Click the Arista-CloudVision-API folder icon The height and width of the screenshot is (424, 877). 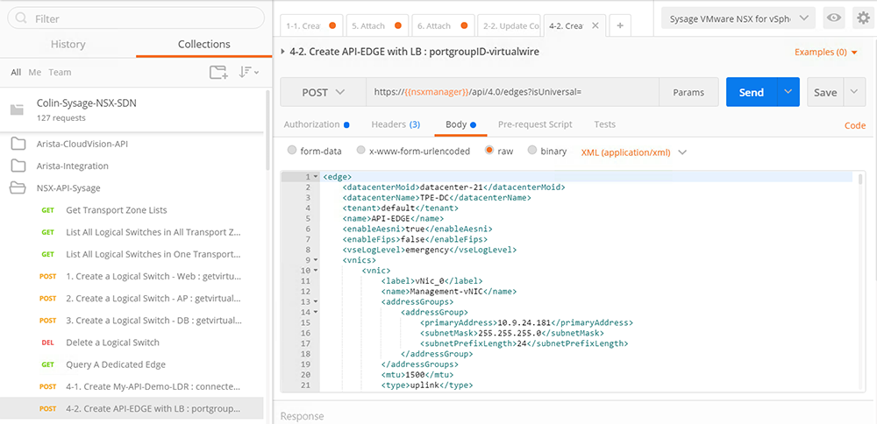click(18, 145)
